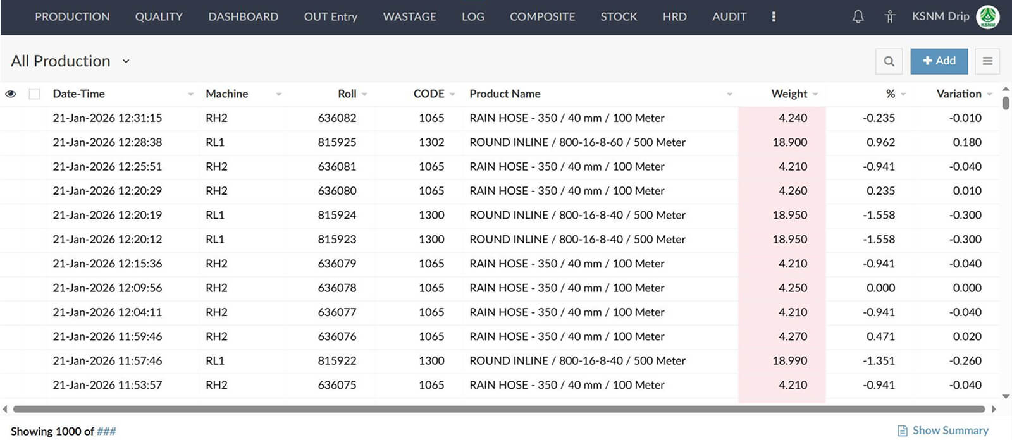Image resolution: width=1012 pixels, height=440 pixels.
Task: Select the WASTAGE tab
Action: click(410, 17)
